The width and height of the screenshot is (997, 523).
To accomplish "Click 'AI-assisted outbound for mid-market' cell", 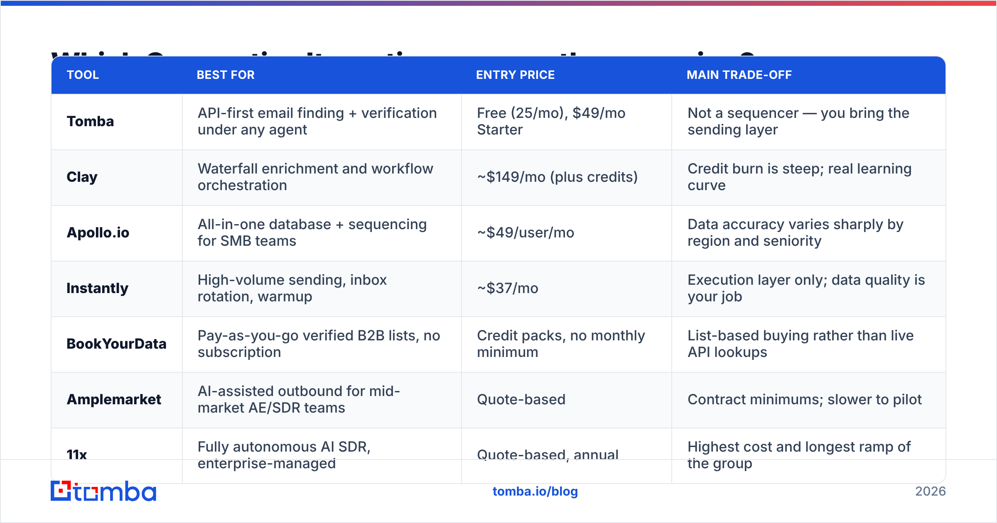I will coord(322,400).
